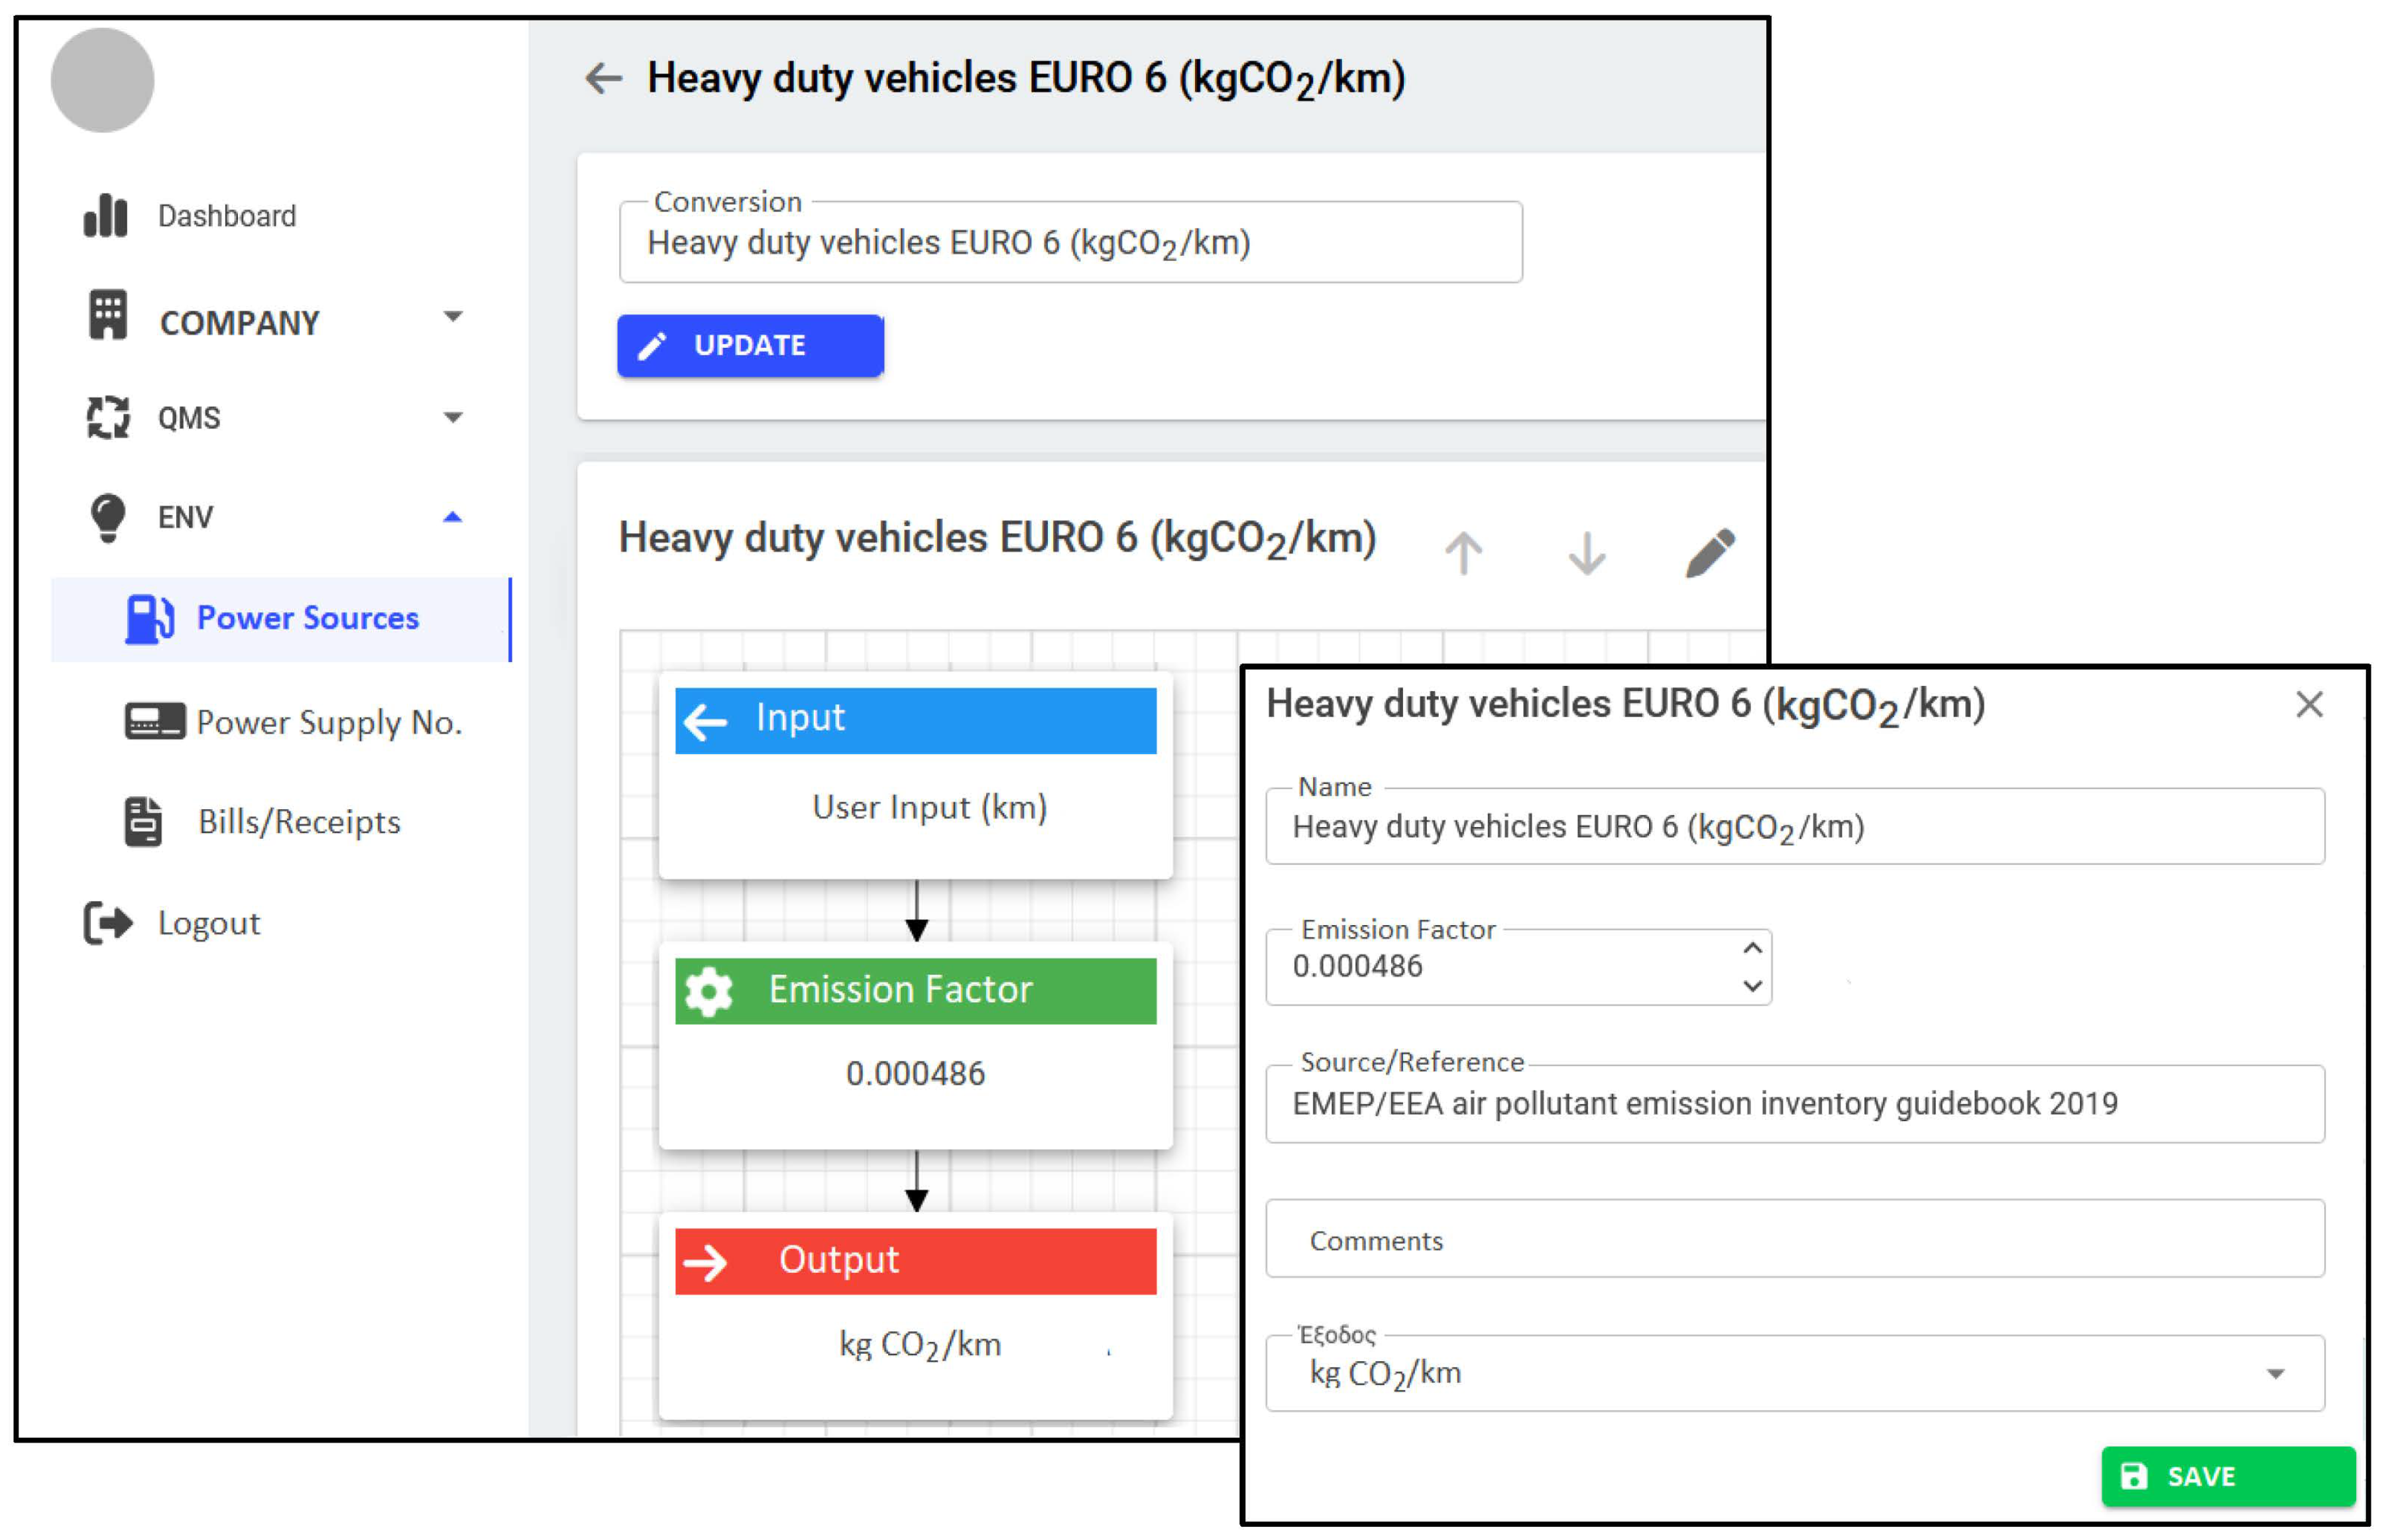
Task: Decrease the Emission Factor with down stepper
Action: click(x=1752, y=986)
